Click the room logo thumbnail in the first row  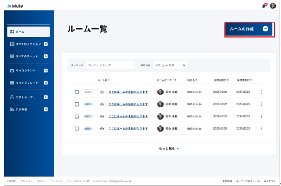[x=102, y=92]
